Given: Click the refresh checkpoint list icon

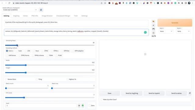Looking at the screenshot, I should pyautogui.click(x=41, y=10).
